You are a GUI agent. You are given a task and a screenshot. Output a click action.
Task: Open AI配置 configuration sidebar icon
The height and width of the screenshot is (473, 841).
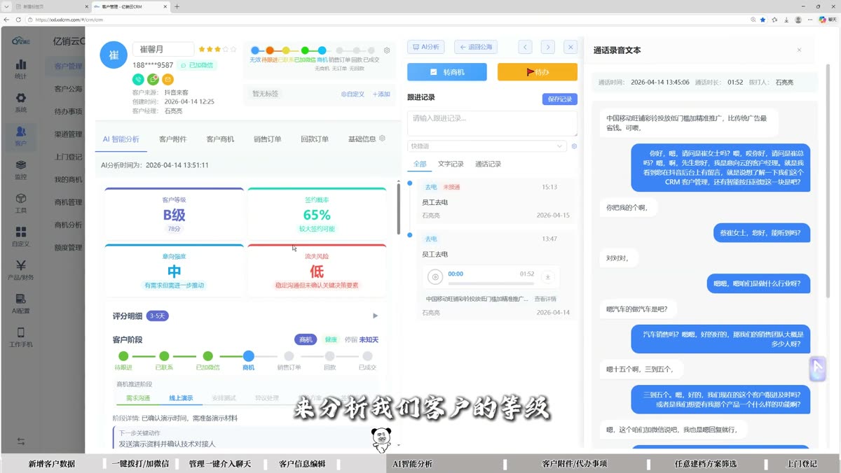point(20,304)
